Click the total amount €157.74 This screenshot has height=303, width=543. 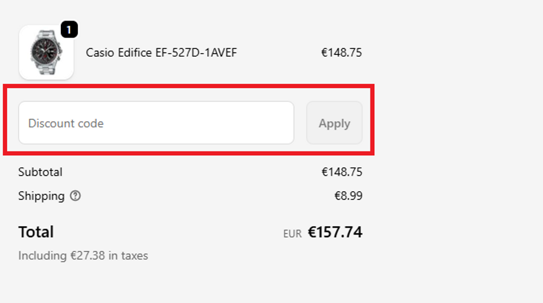335,232
